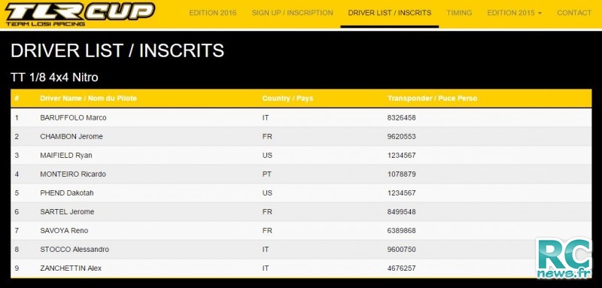Select the STOCCO Alessandro row
602x288 pixels.
point(301,249)
